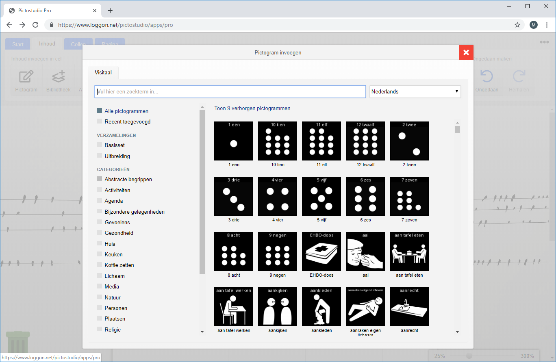
Task: Select the Natuur category
Action: pyautogui.click(x=100, y=297)
